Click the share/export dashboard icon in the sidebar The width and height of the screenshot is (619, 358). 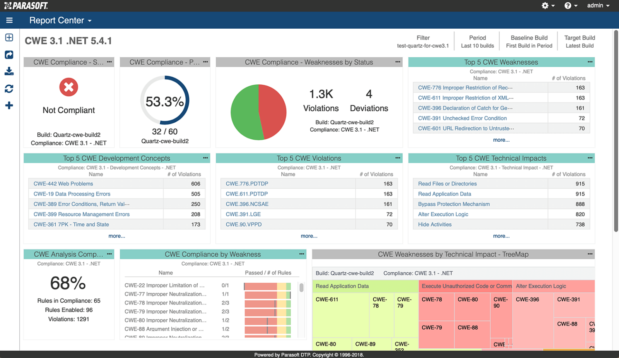[x=9, y=55]
